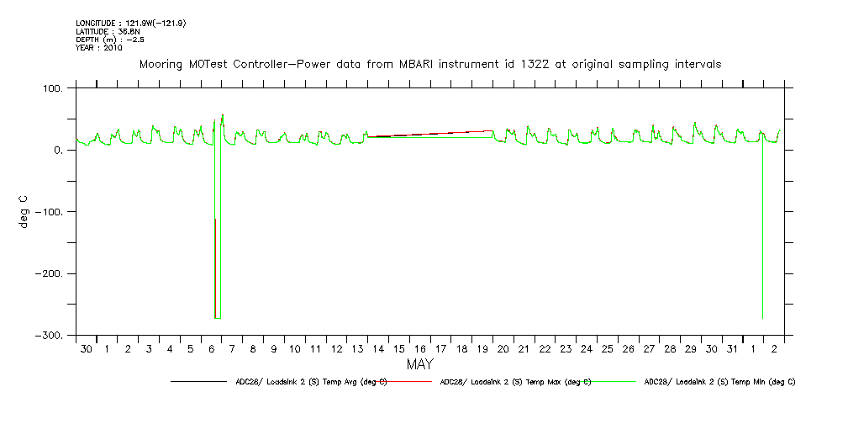This screenshot has height=424, width=848.
Task: Select the Temp Avg legend entry
Action: point(311,381)
